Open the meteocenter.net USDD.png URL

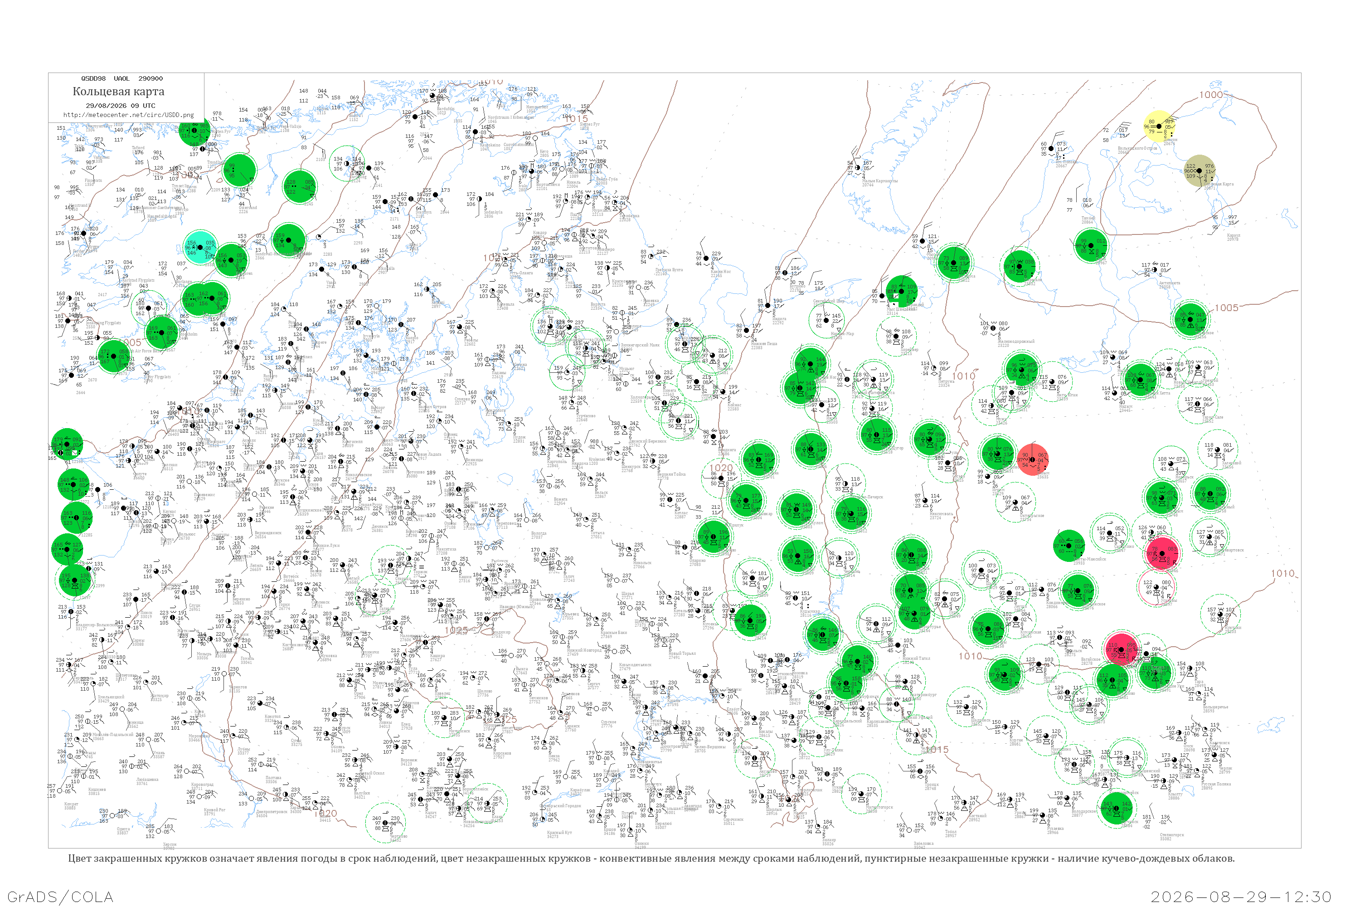pos(128,115)
